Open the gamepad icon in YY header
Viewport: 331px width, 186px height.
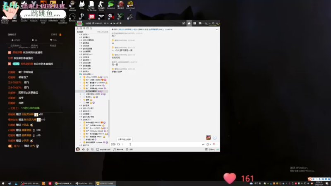click(x=200, y=23)
